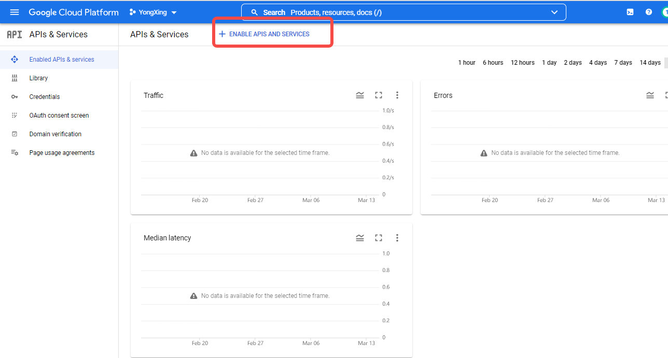Click the Errors card title
This screenshot has height=358, width=668.
443,95
